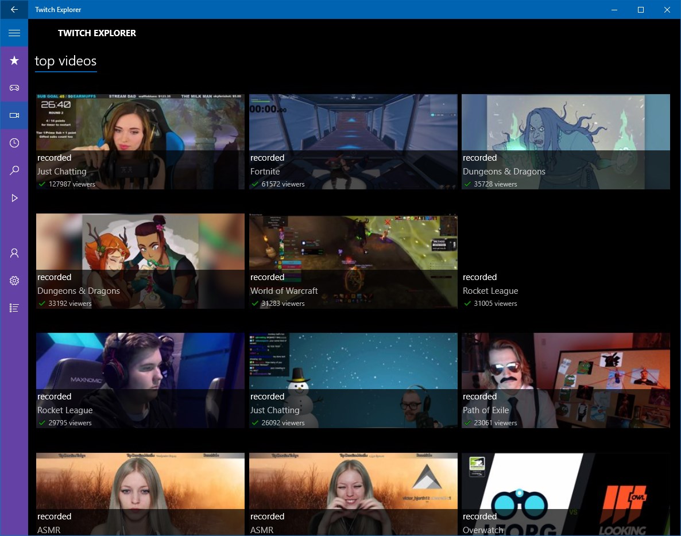Open the settings gear icon
Screen dimensions: 681x536
point(14,281)
